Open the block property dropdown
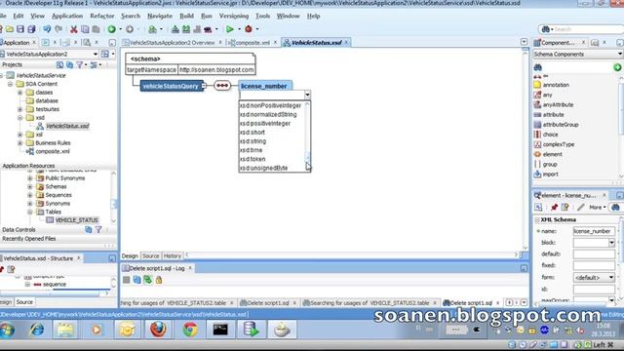The image size is (624, 351). 611,243
